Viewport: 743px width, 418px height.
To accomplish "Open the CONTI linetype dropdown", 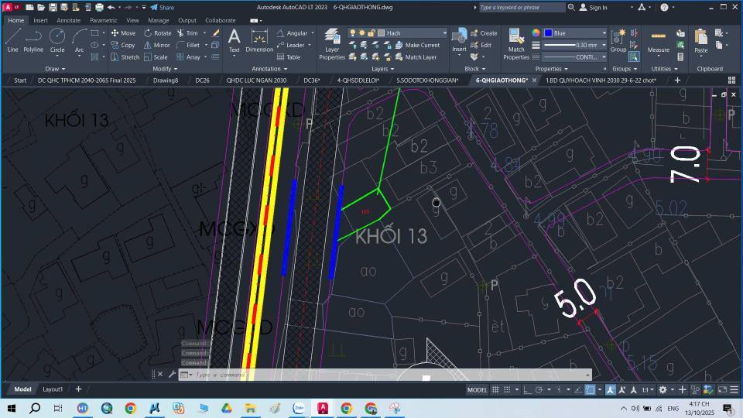I will (x=575, y=57).
